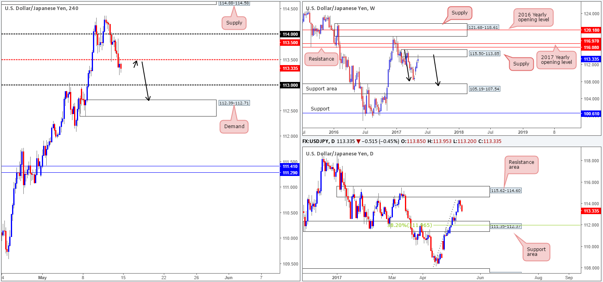603x282 pixels.
Task: Select the Demand callout on the 240 chart
Action: [234, 126]
